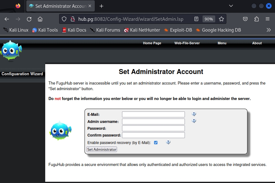Open the tracking protection shield icon
This screenshot has height=183, width=275.
[64, 19]
